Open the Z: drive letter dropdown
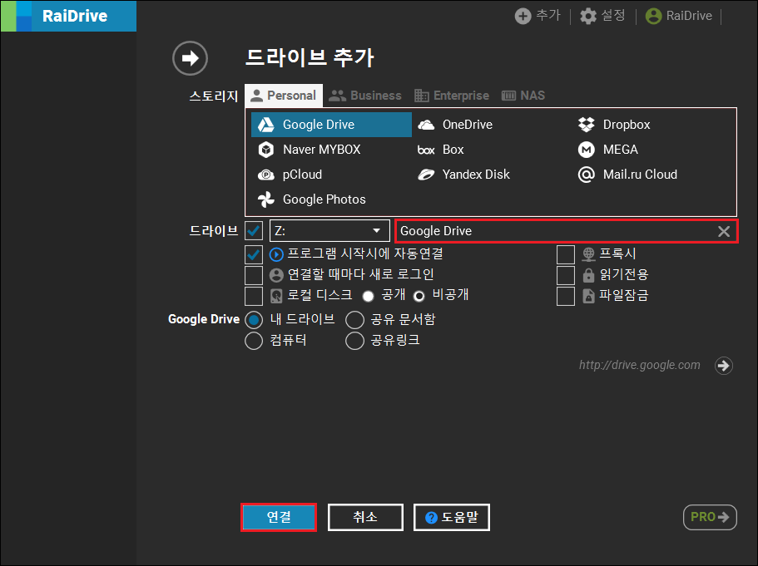758x566 pixels. (x=329, y=231)
